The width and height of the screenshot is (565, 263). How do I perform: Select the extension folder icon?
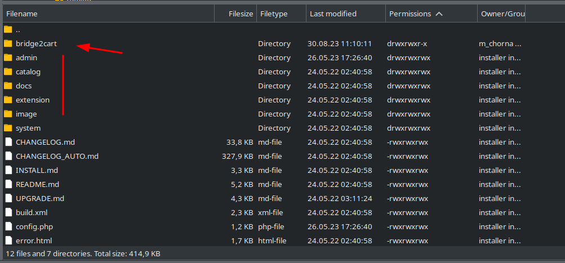click(8, 100)
